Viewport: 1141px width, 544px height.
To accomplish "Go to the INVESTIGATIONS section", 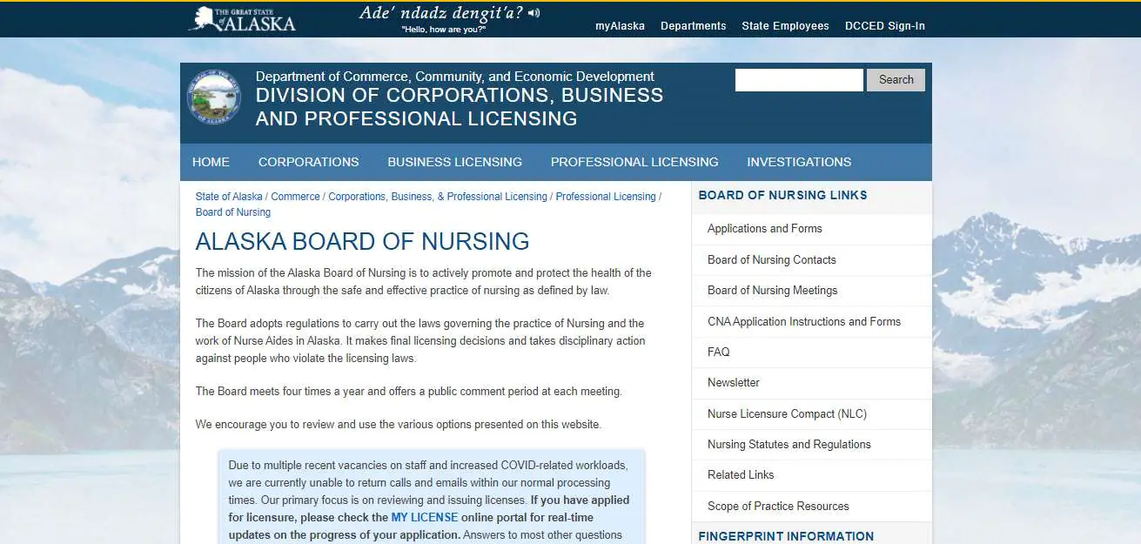I will (798, 162).
